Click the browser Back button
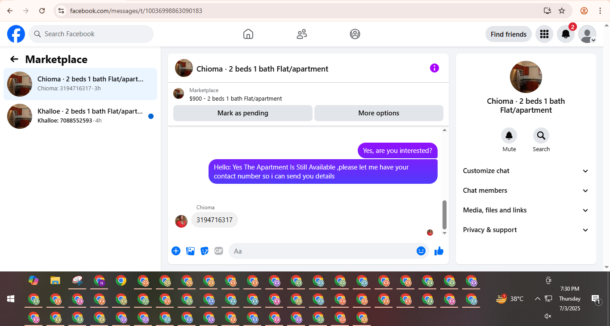610x326 pixels. [10, 11]
